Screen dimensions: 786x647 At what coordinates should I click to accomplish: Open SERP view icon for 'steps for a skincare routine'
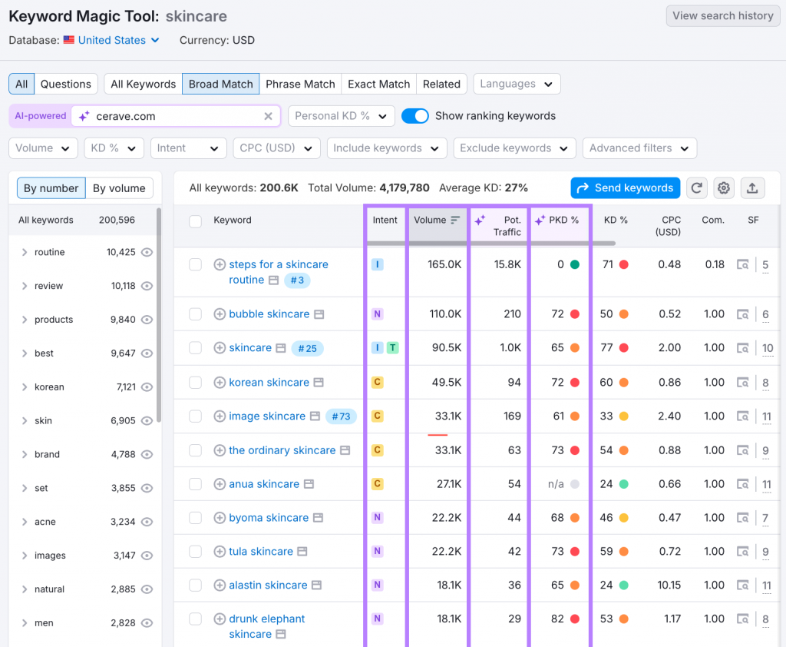[742, 264]
